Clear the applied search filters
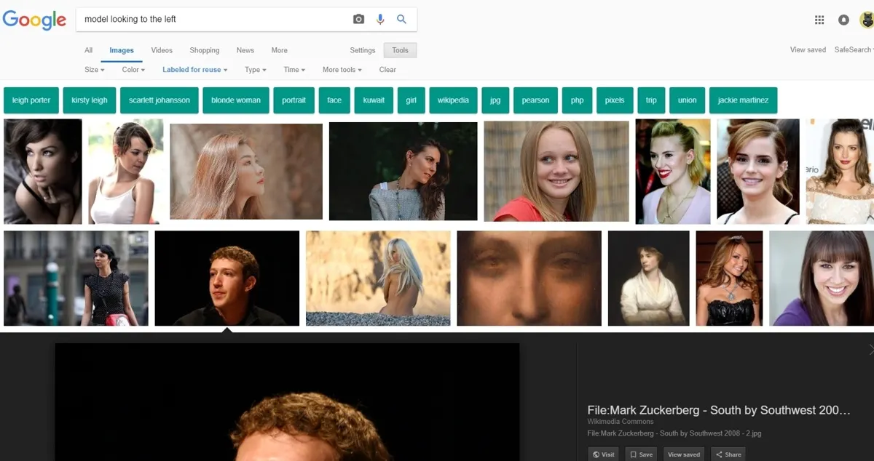Viewport: 874px width, 461px height. (387, 70)
